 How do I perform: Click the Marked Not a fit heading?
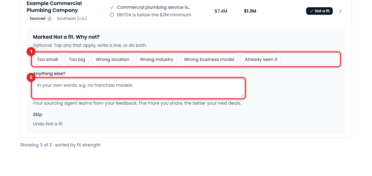click(66, 37)
